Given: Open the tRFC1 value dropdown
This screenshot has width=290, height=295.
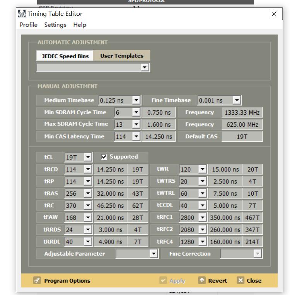Looking at the screenshot, I should click(203, 217).
